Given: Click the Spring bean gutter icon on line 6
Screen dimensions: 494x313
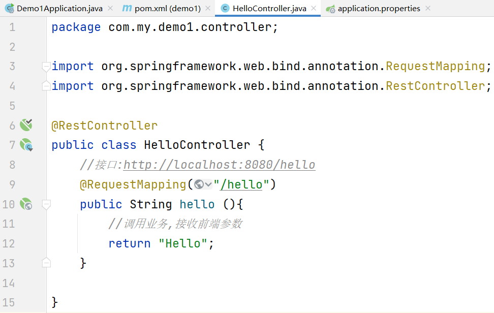Looking at the screenshot, I should (26, 125).
